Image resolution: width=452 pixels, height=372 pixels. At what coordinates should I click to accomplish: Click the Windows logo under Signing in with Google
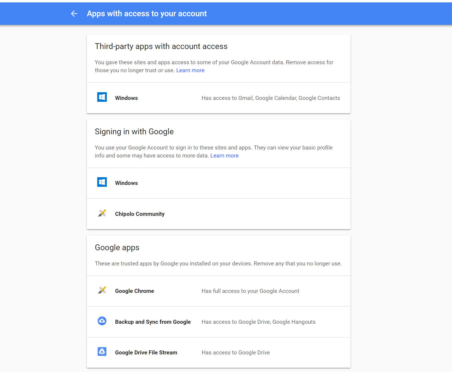tap(102, 182)
